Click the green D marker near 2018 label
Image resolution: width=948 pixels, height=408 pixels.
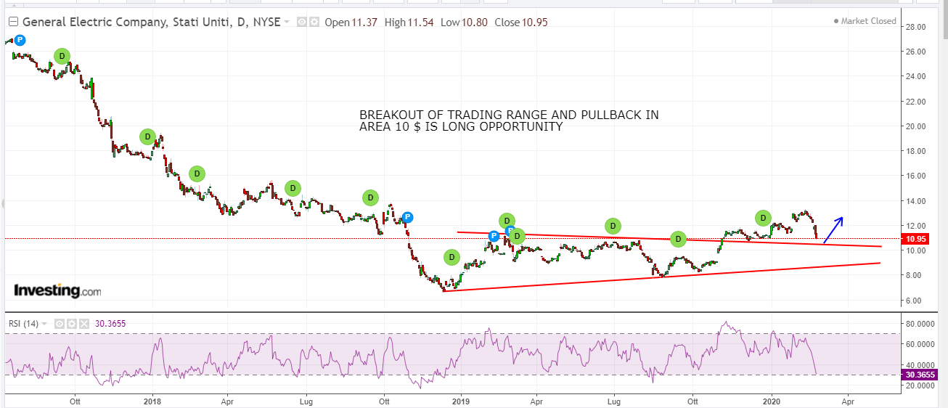pyautogui.click(x=147, y=136)
